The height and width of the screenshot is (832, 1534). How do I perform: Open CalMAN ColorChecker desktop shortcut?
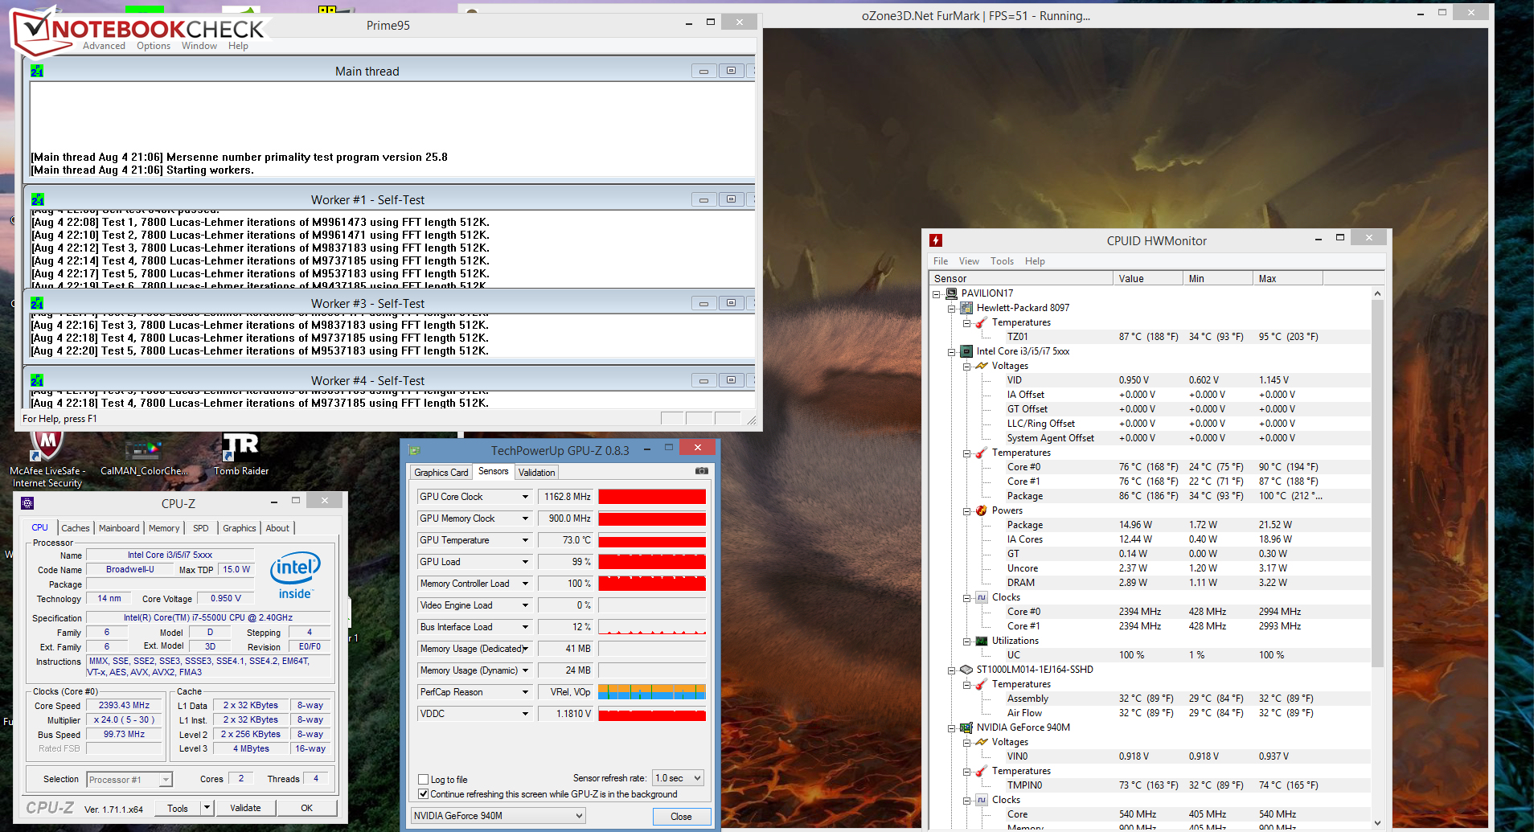click(x=143, y=456)
